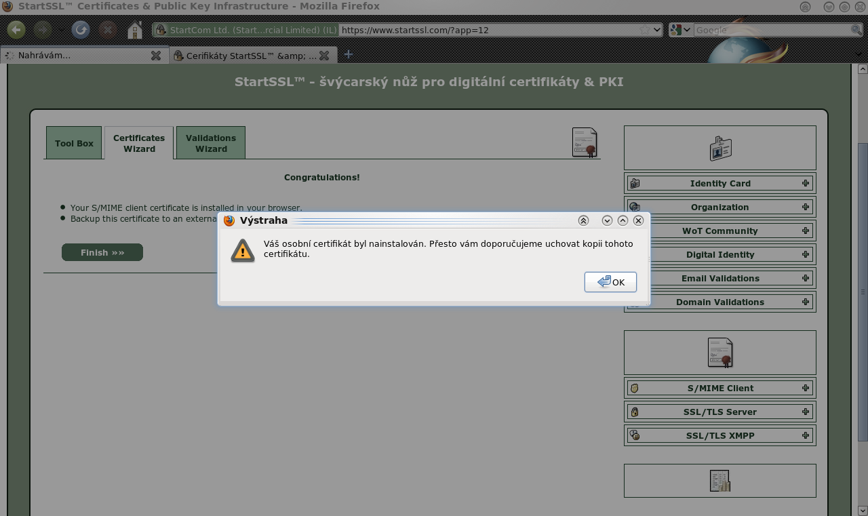868x516 pixels.
Task: Click the SSL/TLS Server lock icon
Action: pos(635,412)
